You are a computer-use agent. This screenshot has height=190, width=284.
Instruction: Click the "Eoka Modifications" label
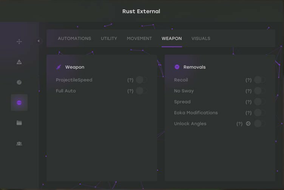point(196,113)
